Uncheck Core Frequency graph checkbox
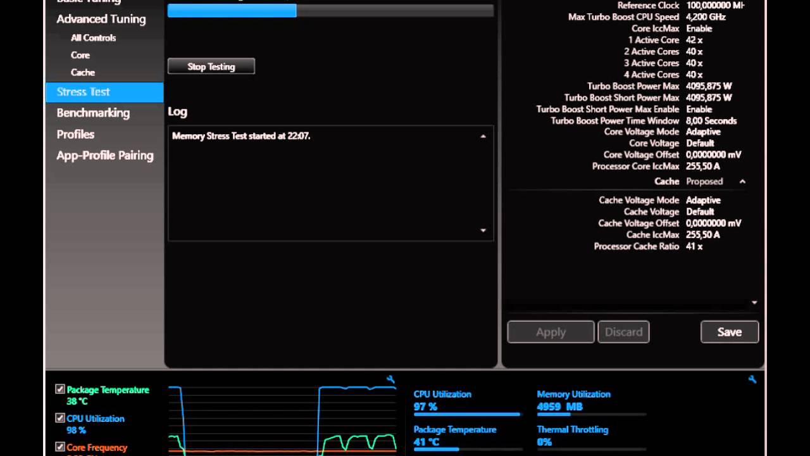The width and height of the screenshot is (810, 456). tap(60, 446)
